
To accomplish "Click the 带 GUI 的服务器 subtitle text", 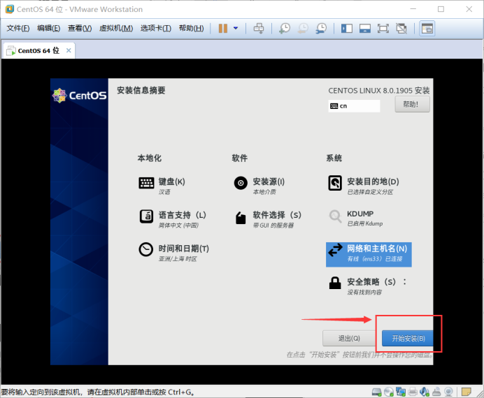I will (273, 225).
